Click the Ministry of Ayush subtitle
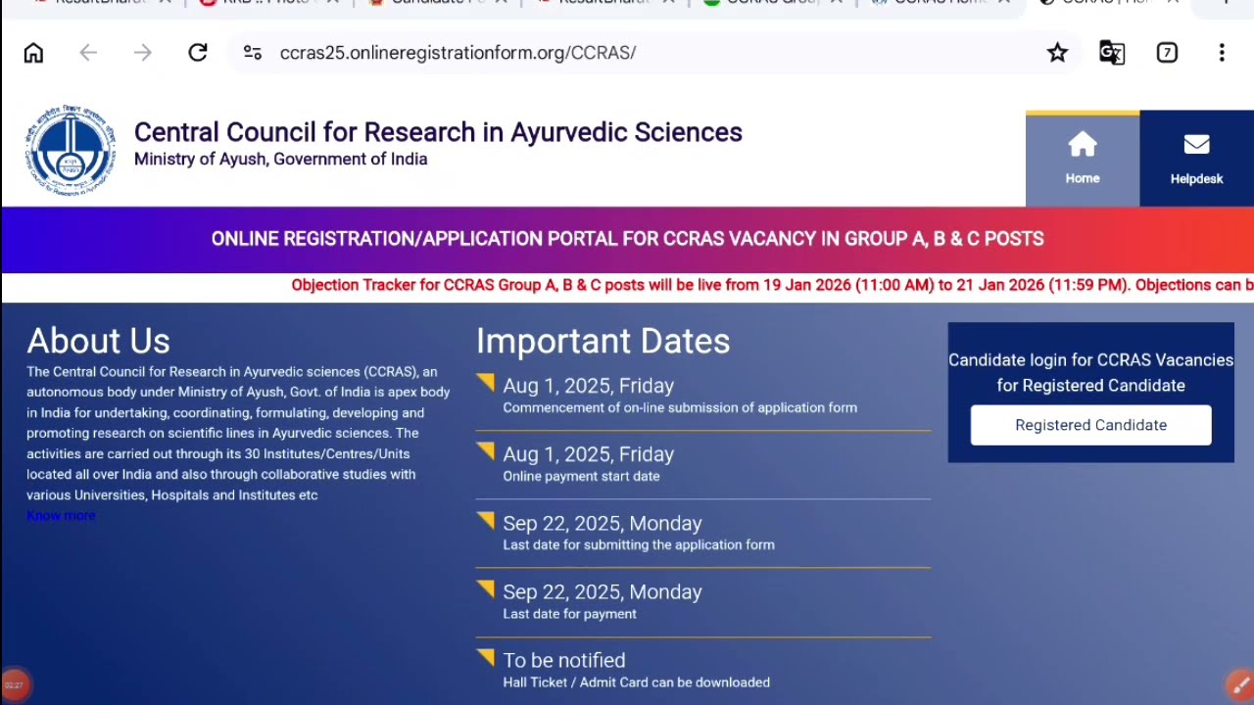Screen dimensions: 1254x705 pos(280,160)
